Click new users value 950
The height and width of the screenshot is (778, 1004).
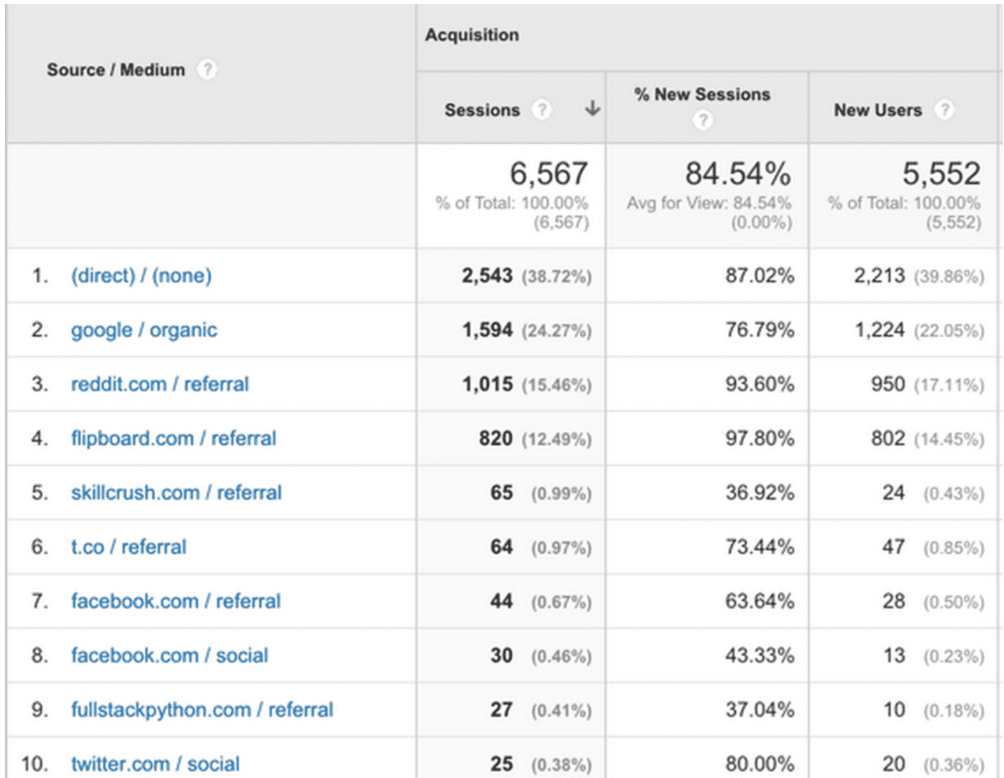(888, 385)
